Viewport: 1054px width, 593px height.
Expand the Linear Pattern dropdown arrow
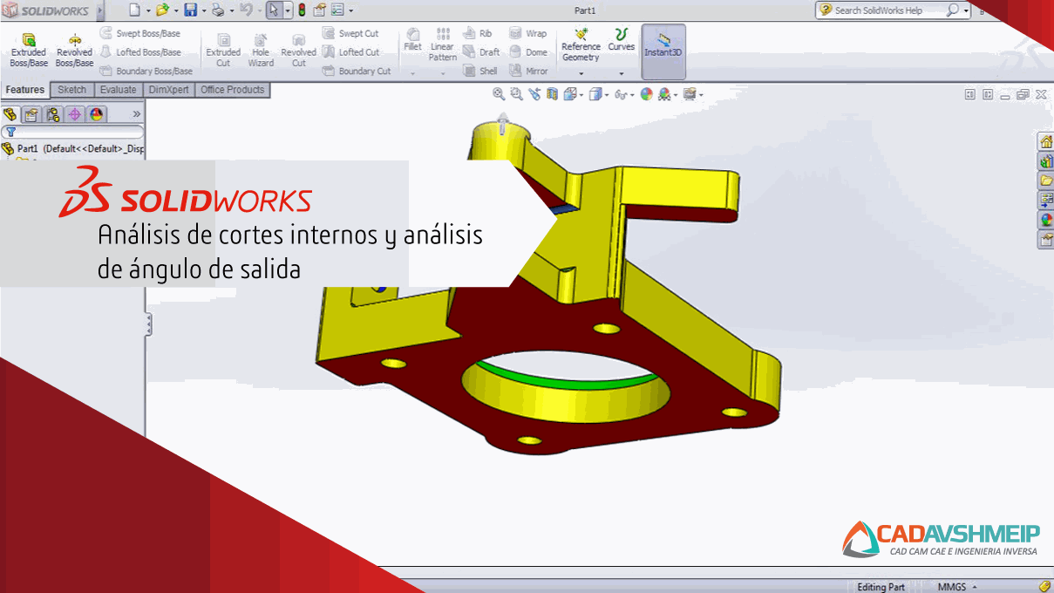[x=443, y=74]
